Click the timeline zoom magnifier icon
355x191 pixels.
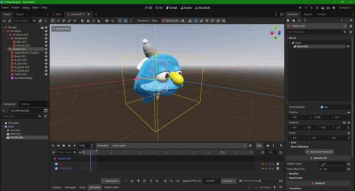click(240, 181)
